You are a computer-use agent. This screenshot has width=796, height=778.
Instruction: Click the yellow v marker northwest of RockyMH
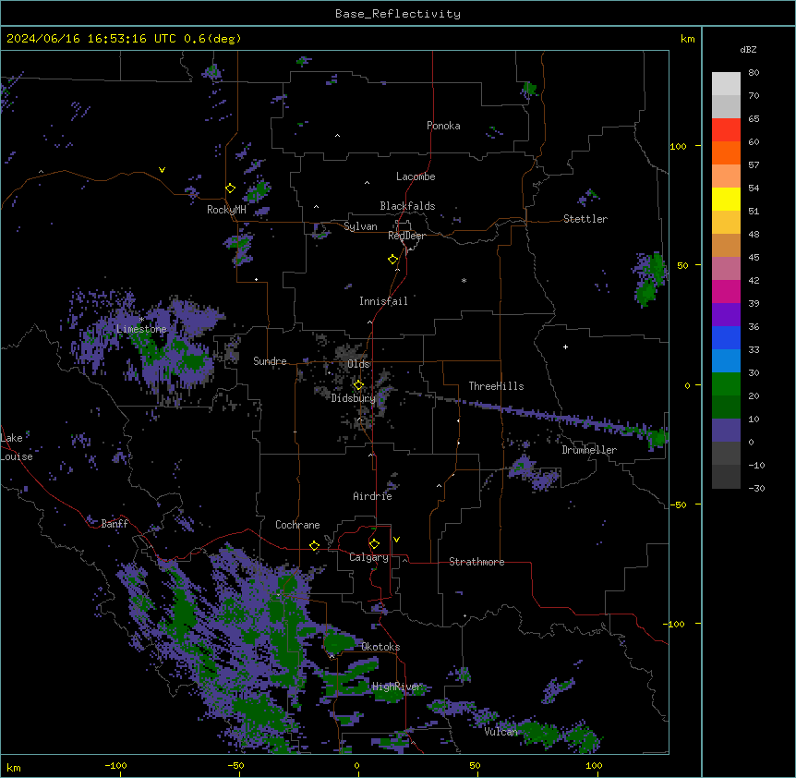[162, 170]
